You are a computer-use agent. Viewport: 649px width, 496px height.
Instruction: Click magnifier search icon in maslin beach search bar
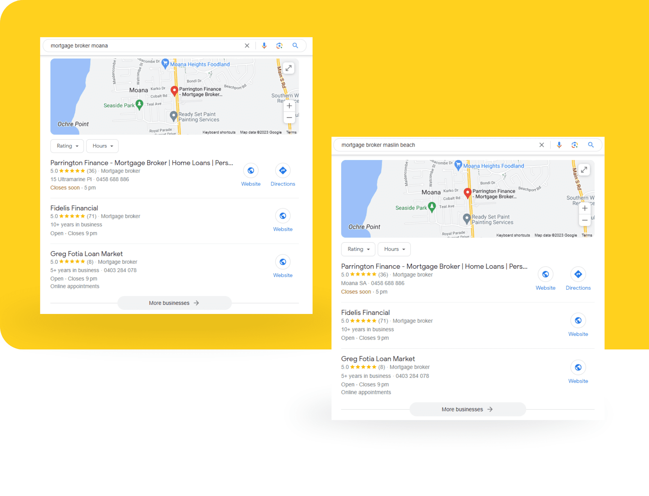pyautogui.click(x=591, y=145)
